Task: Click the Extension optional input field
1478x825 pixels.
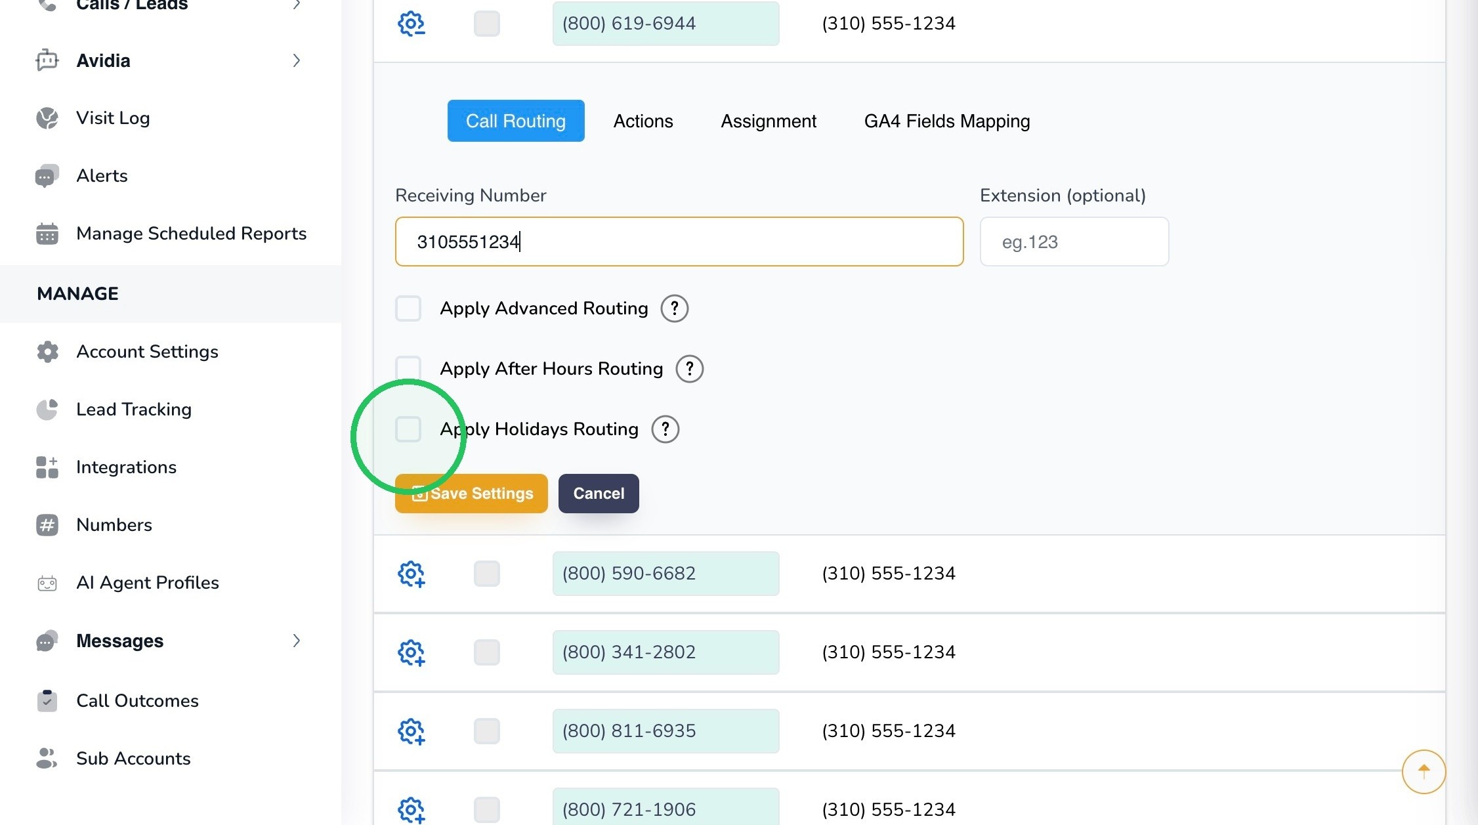Action: (1074, 242)
